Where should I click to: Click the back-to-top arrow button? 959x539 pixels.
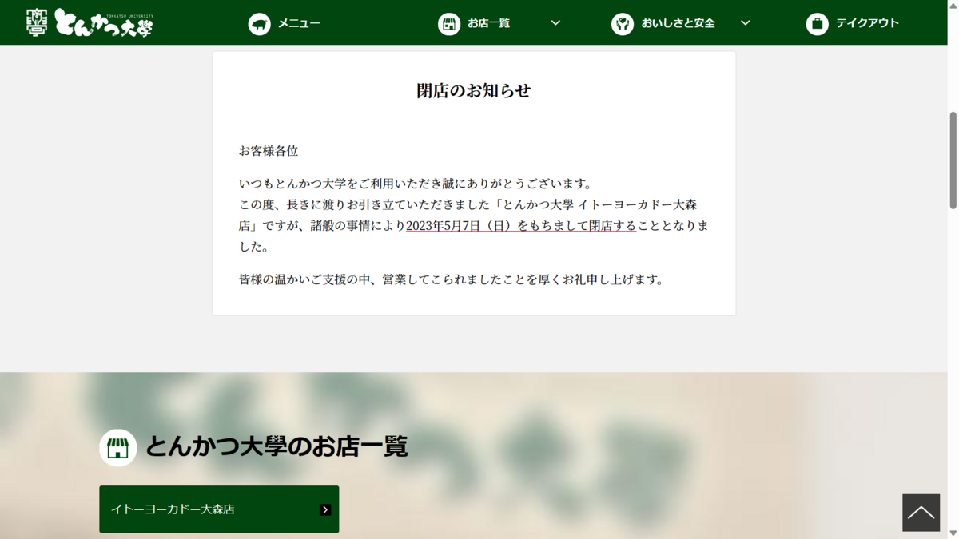(x=921, y=513)
